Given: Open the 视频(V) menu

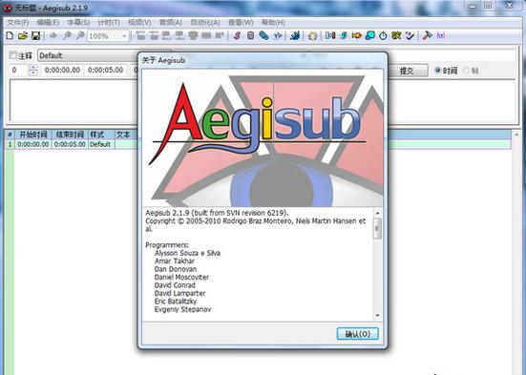Looking at the screenshot, I should 139,23.
